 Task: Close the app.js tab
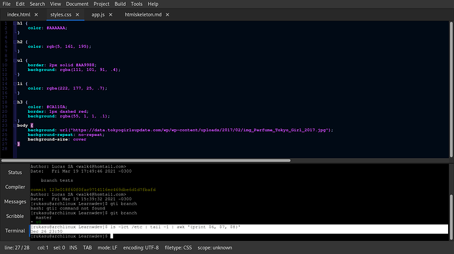point(111,14)
